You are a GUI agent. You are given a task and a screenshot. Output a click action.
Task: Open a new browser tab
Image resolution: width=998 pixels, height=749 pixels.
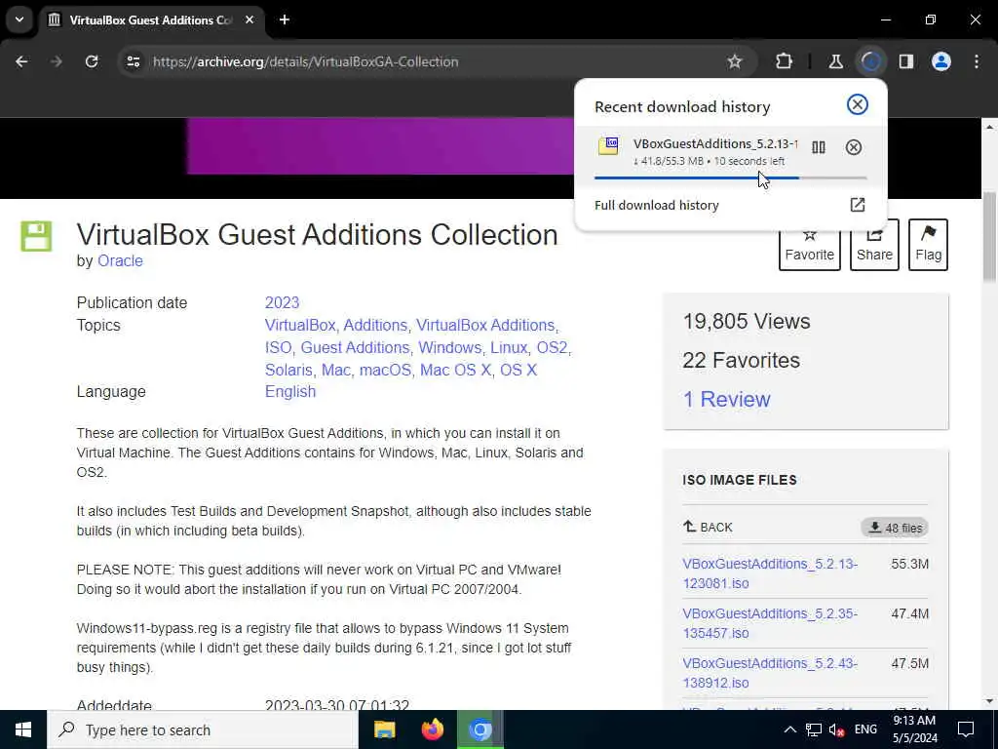[x=285, y=20]
